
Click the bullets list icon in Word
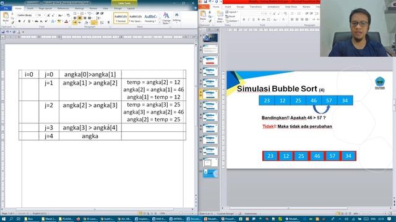pos(75,13)
